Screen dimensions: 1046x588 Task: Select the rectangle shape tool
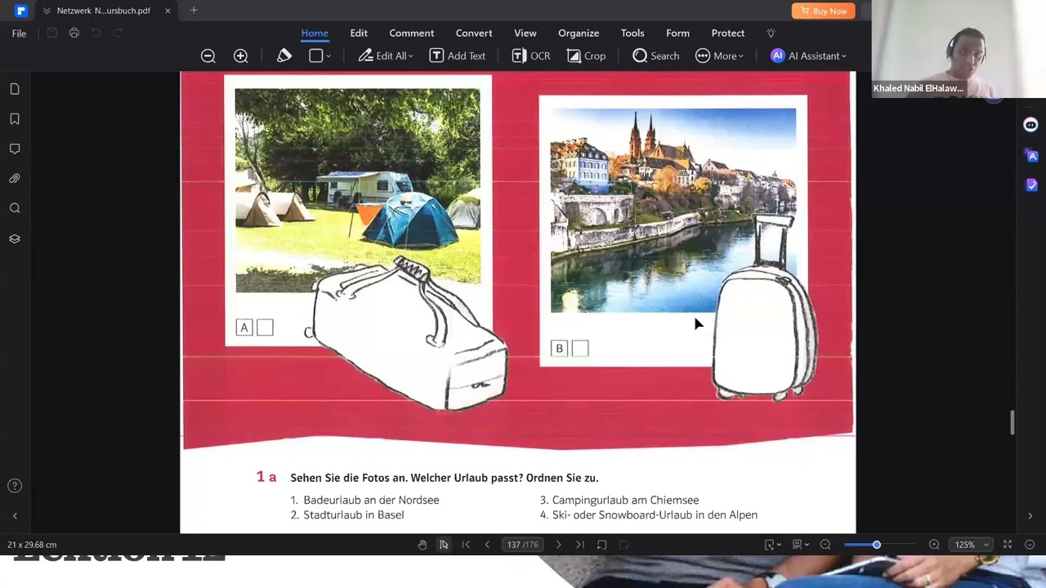315,56
